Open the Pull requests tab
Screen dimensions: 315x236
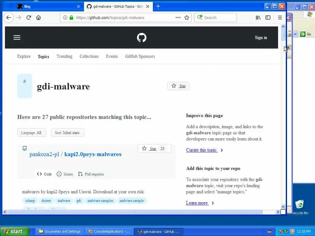91,174
